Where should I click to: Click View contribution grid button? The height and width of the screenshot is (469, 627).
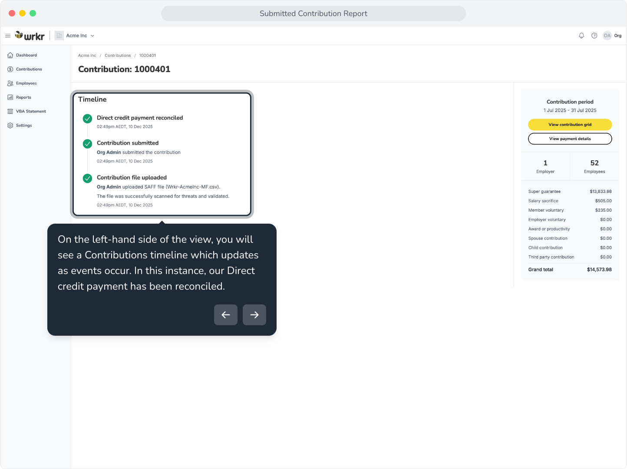click(x=570, y=125)
